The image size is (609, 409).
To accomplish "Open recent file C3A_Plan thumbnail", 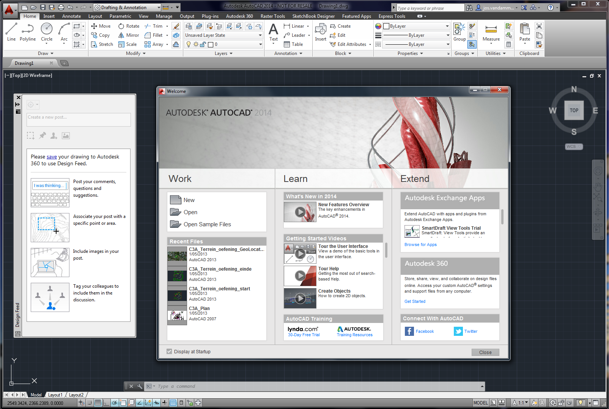I will 177,315.
